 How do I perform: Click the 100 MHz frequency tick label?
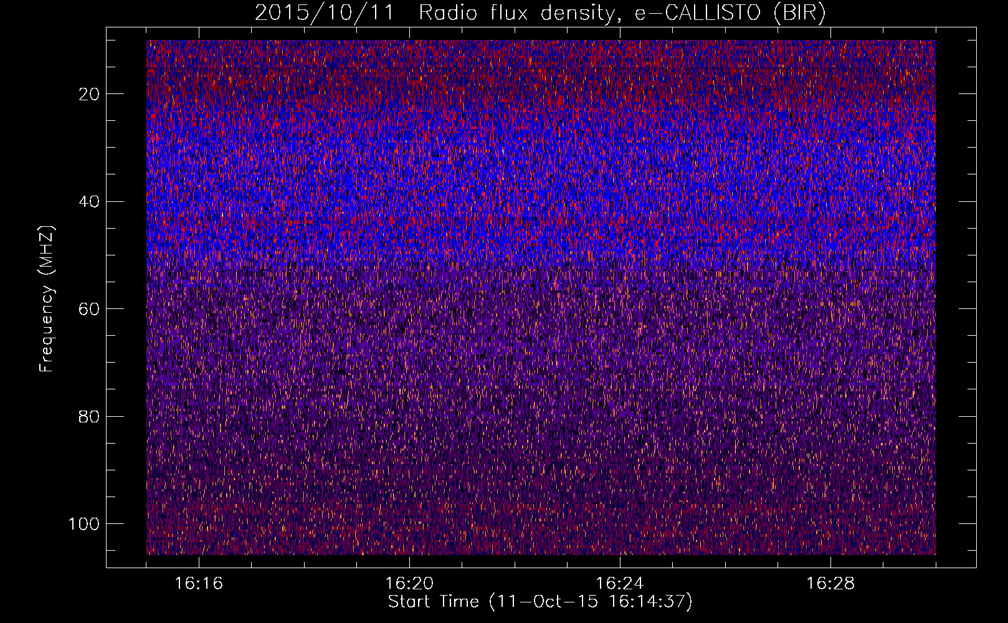pyautogui.click(x=84, y=524)
